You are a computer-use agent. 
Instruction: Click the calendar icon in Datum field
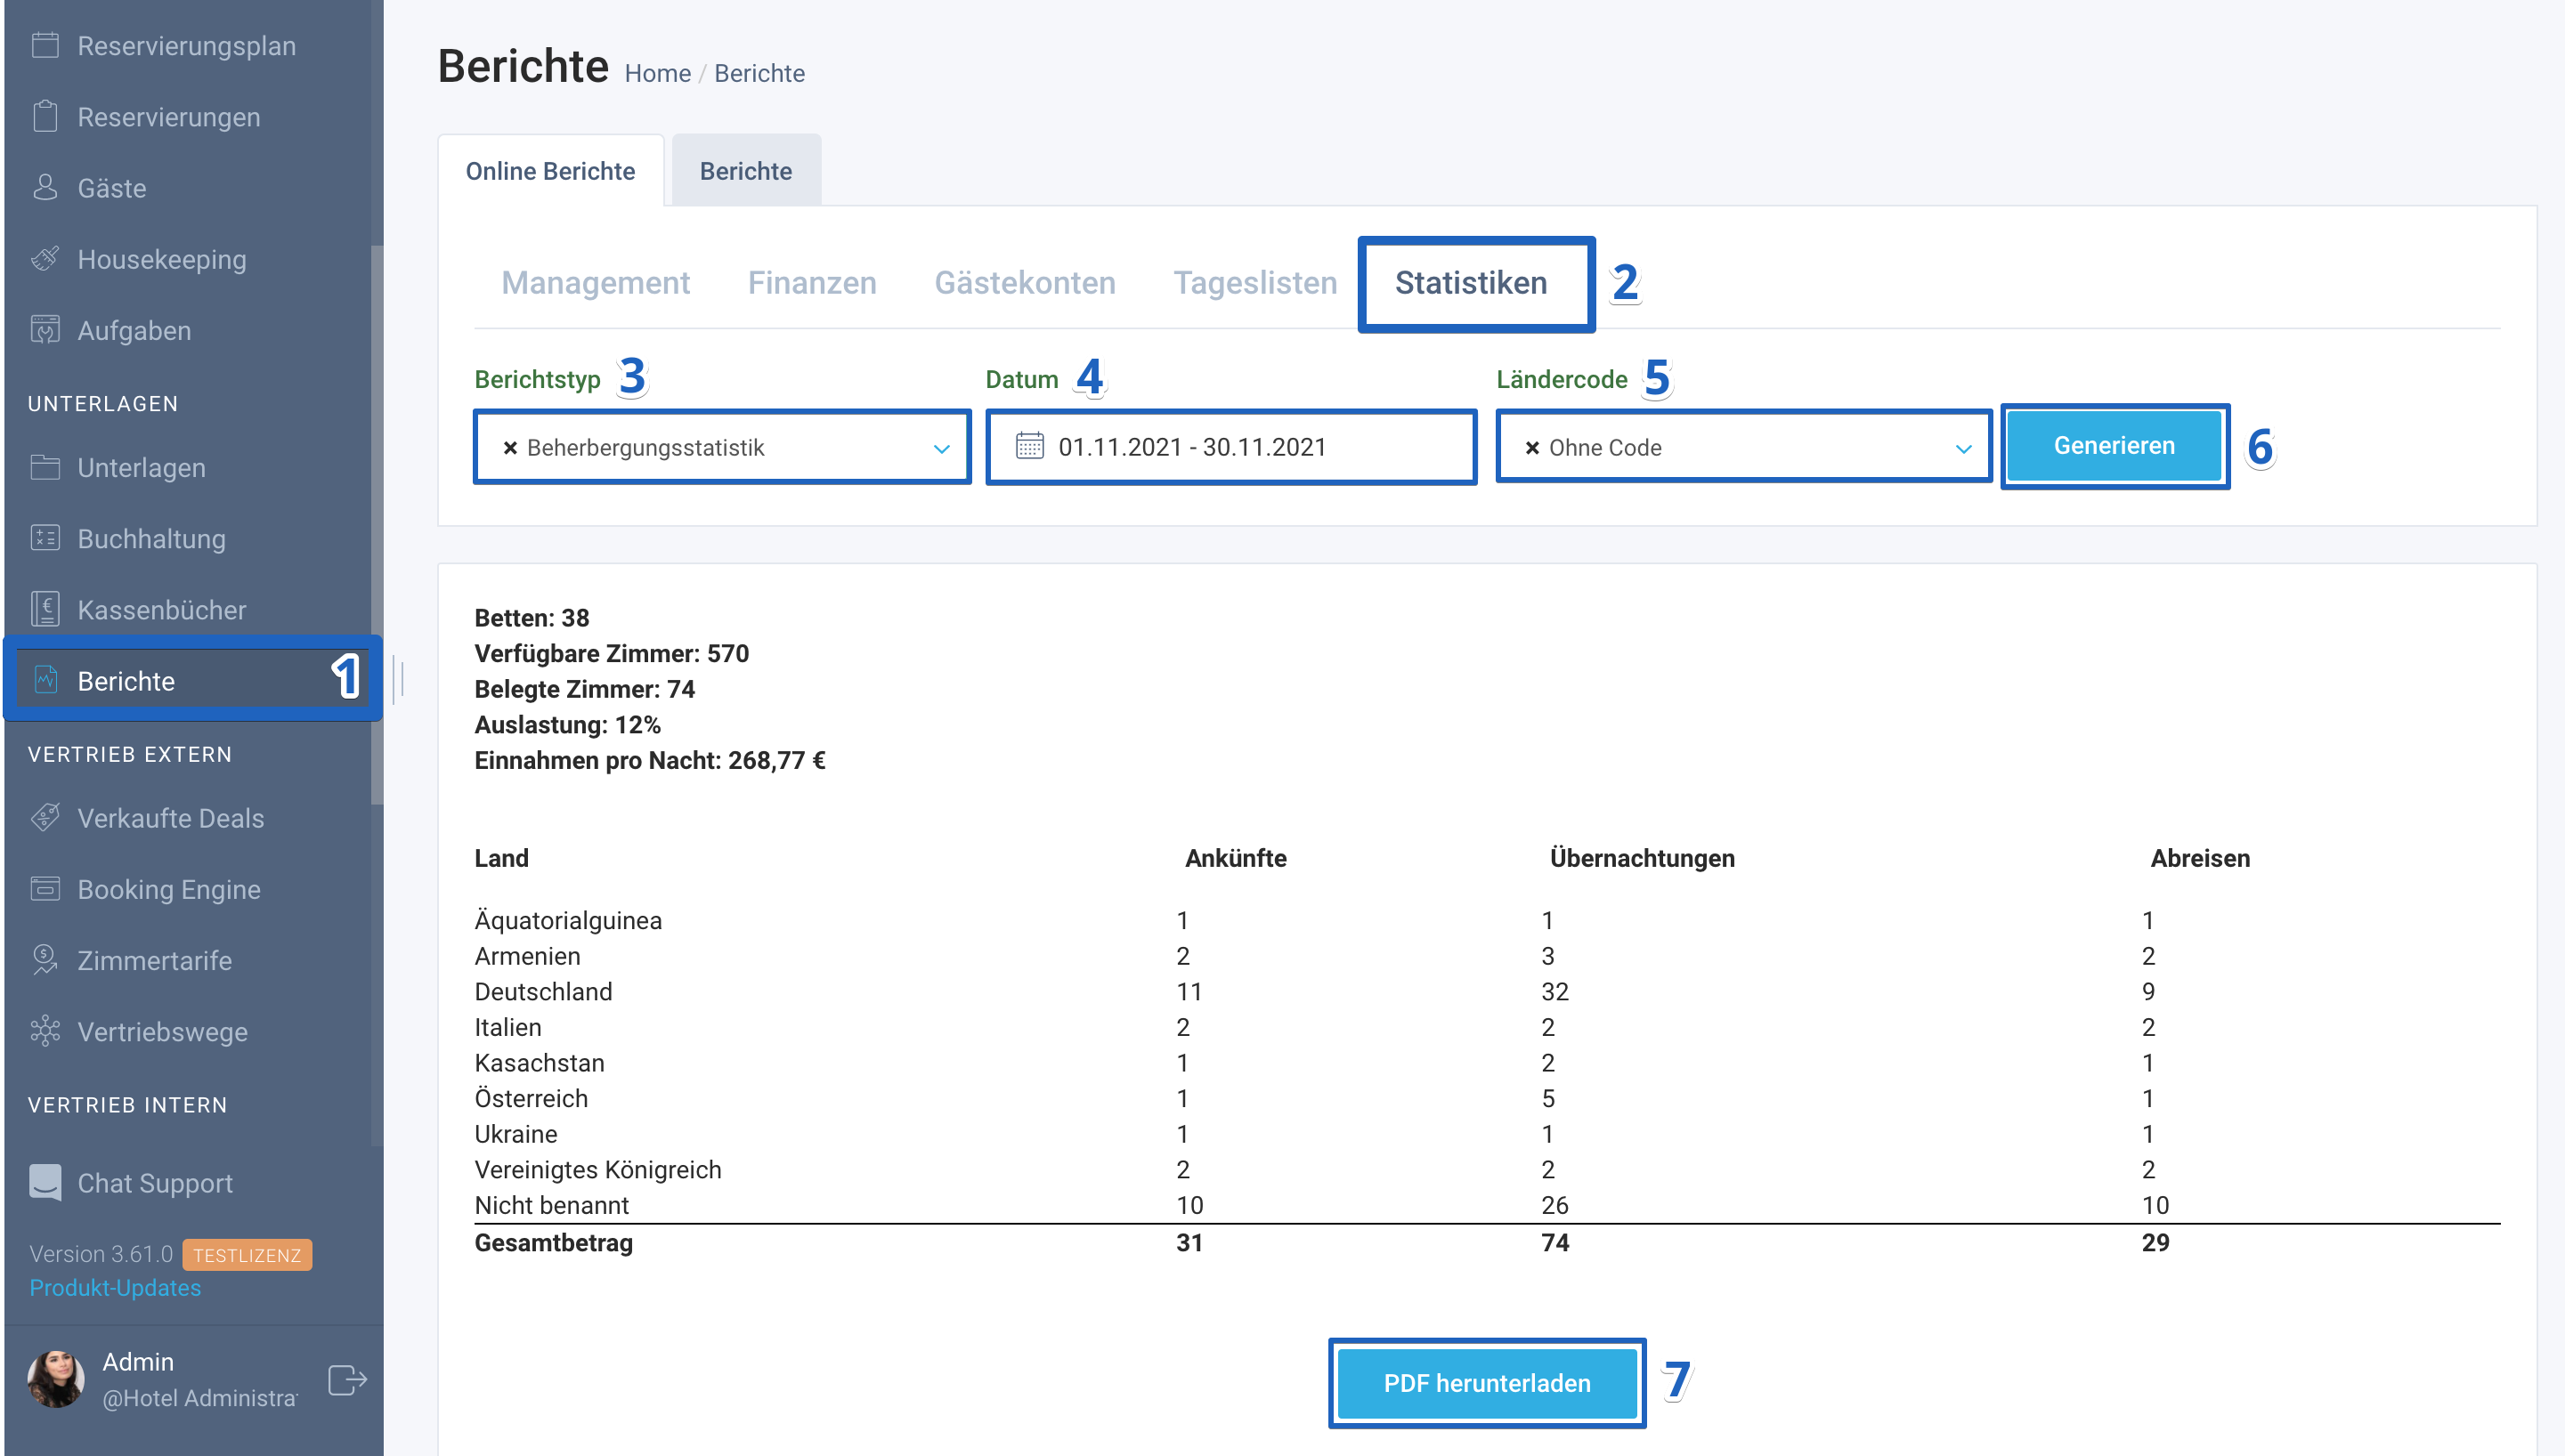point(1029,446)
